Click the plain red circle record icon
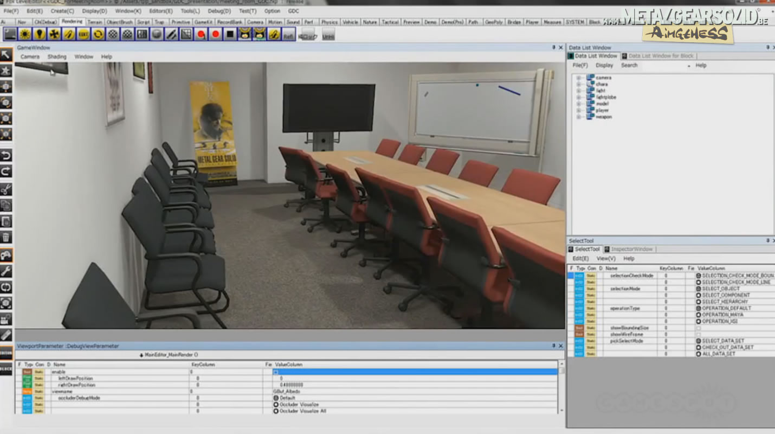The image size is (775, 434). [216, 34]
